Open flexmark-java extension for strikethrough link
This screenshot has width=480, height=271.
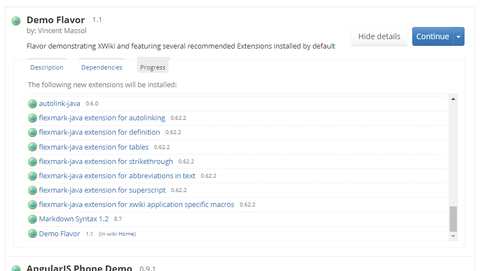tap(106, 162)
